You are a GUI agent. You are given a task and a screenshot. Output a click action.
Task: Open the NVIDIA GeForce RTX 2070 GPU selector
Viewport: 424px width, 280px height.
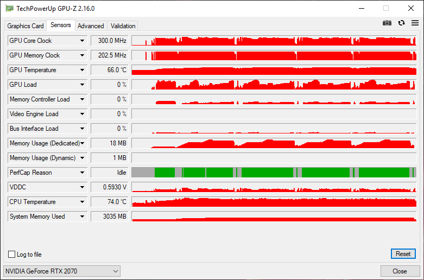pos(62,271)
